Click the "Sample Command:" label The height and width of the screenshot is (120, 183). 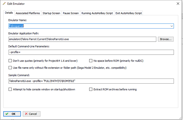point(19,75)
